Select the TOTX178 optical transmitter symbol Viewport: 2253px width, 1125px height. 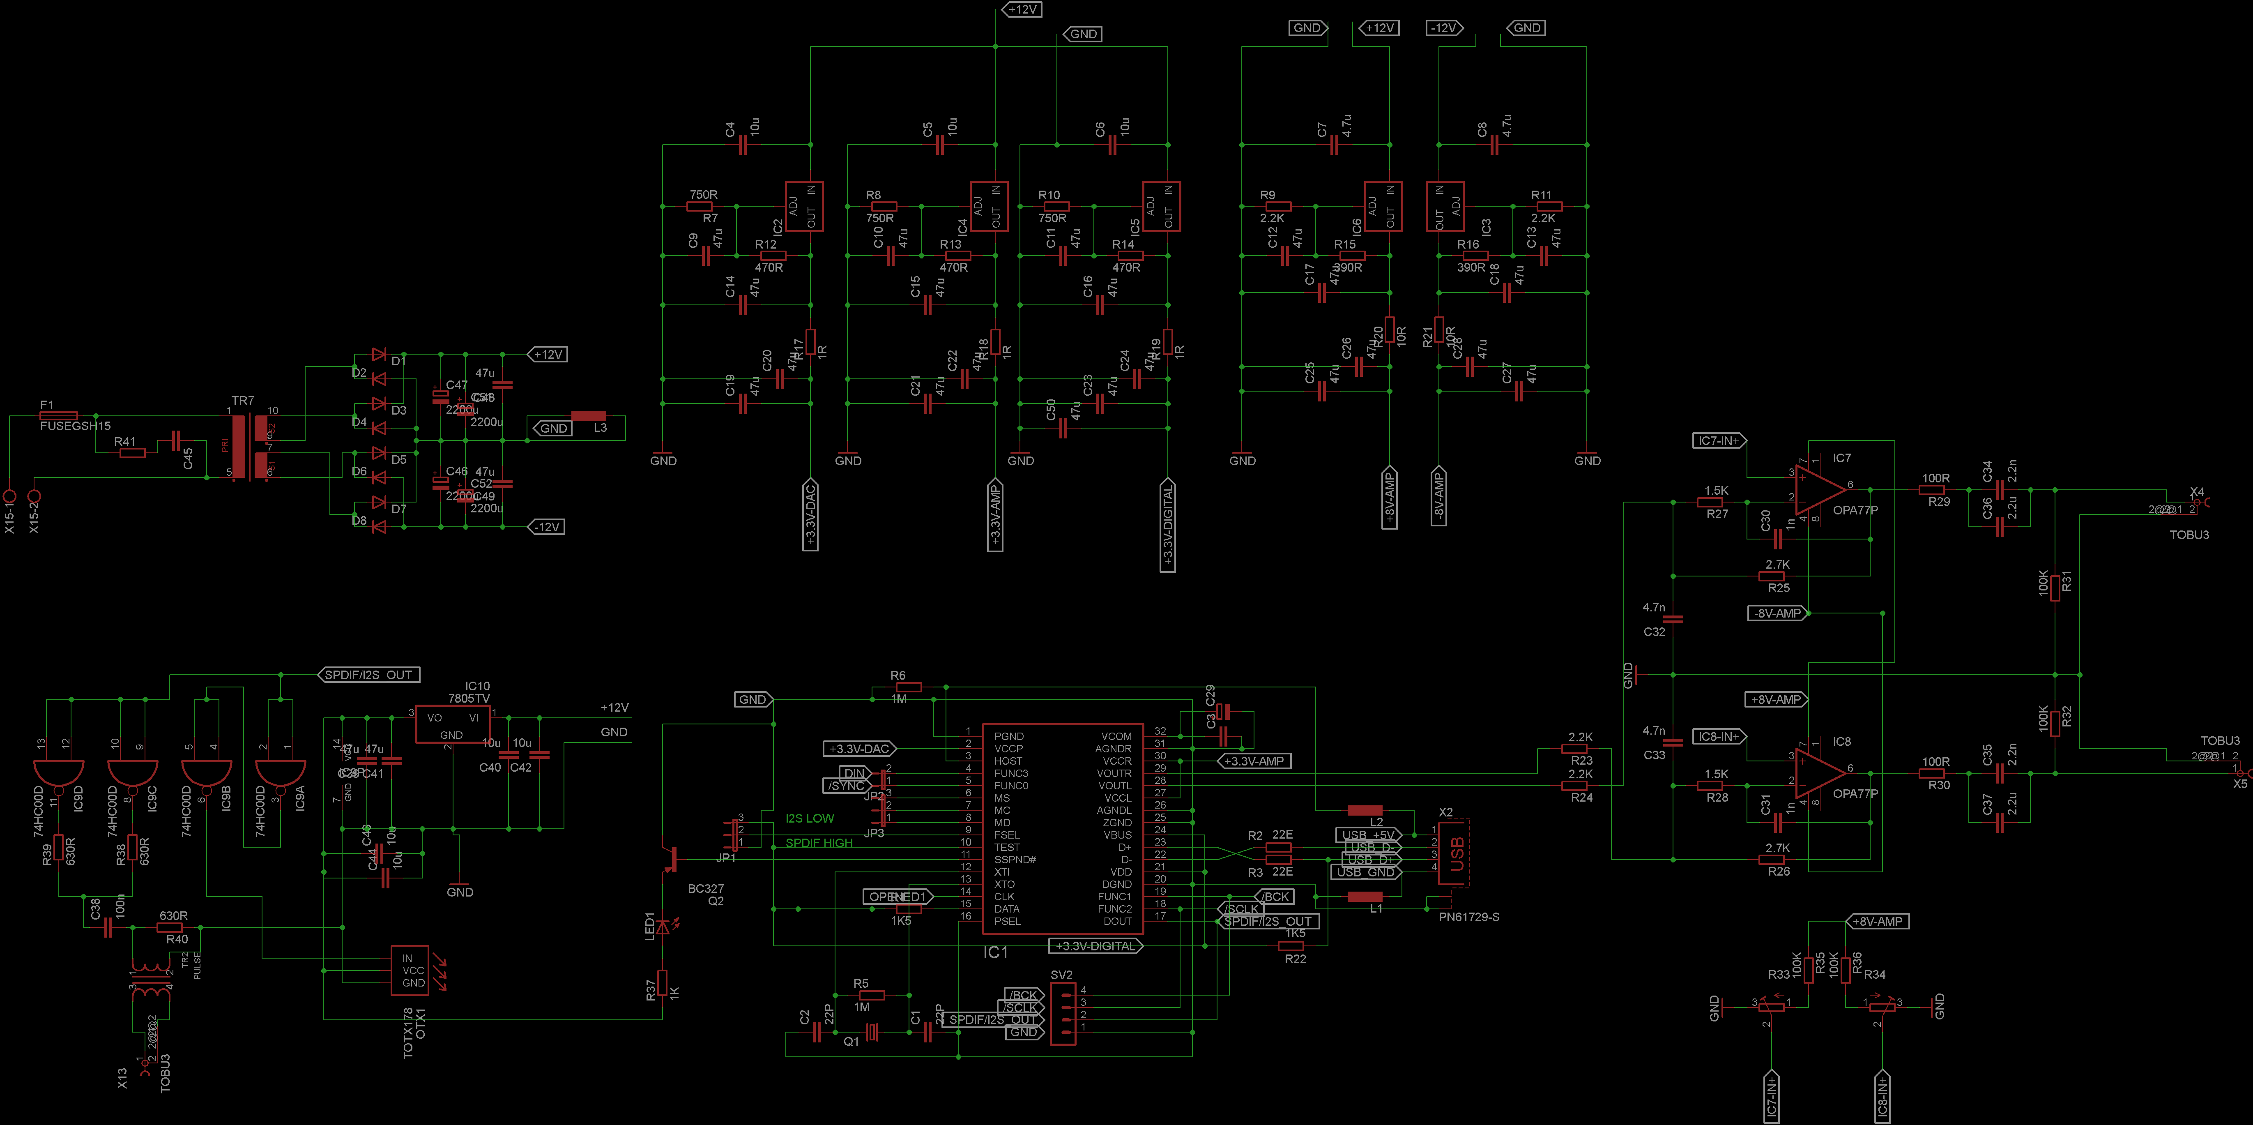(409, 970)
